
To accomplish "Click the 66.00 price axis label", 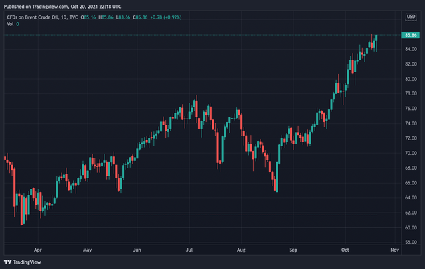I will point(411,183).
